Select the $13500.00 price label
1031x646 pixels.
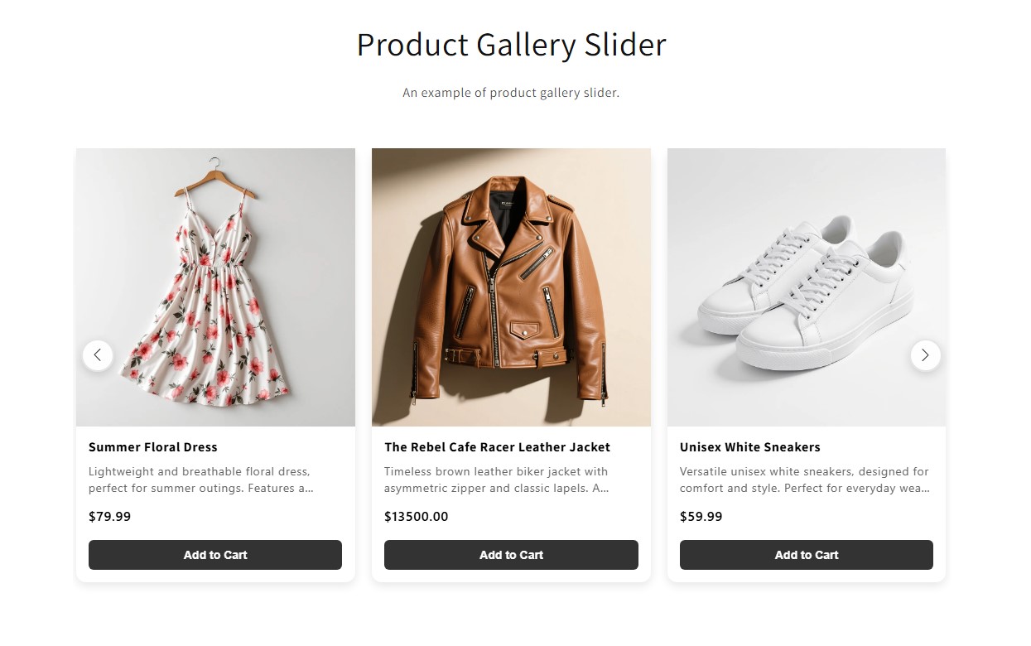pos(417,517)
